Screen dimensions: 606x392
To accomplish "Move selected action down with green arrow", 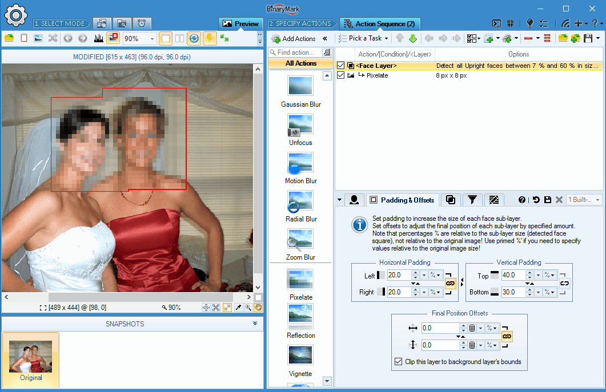I will (x=413, y=38).
